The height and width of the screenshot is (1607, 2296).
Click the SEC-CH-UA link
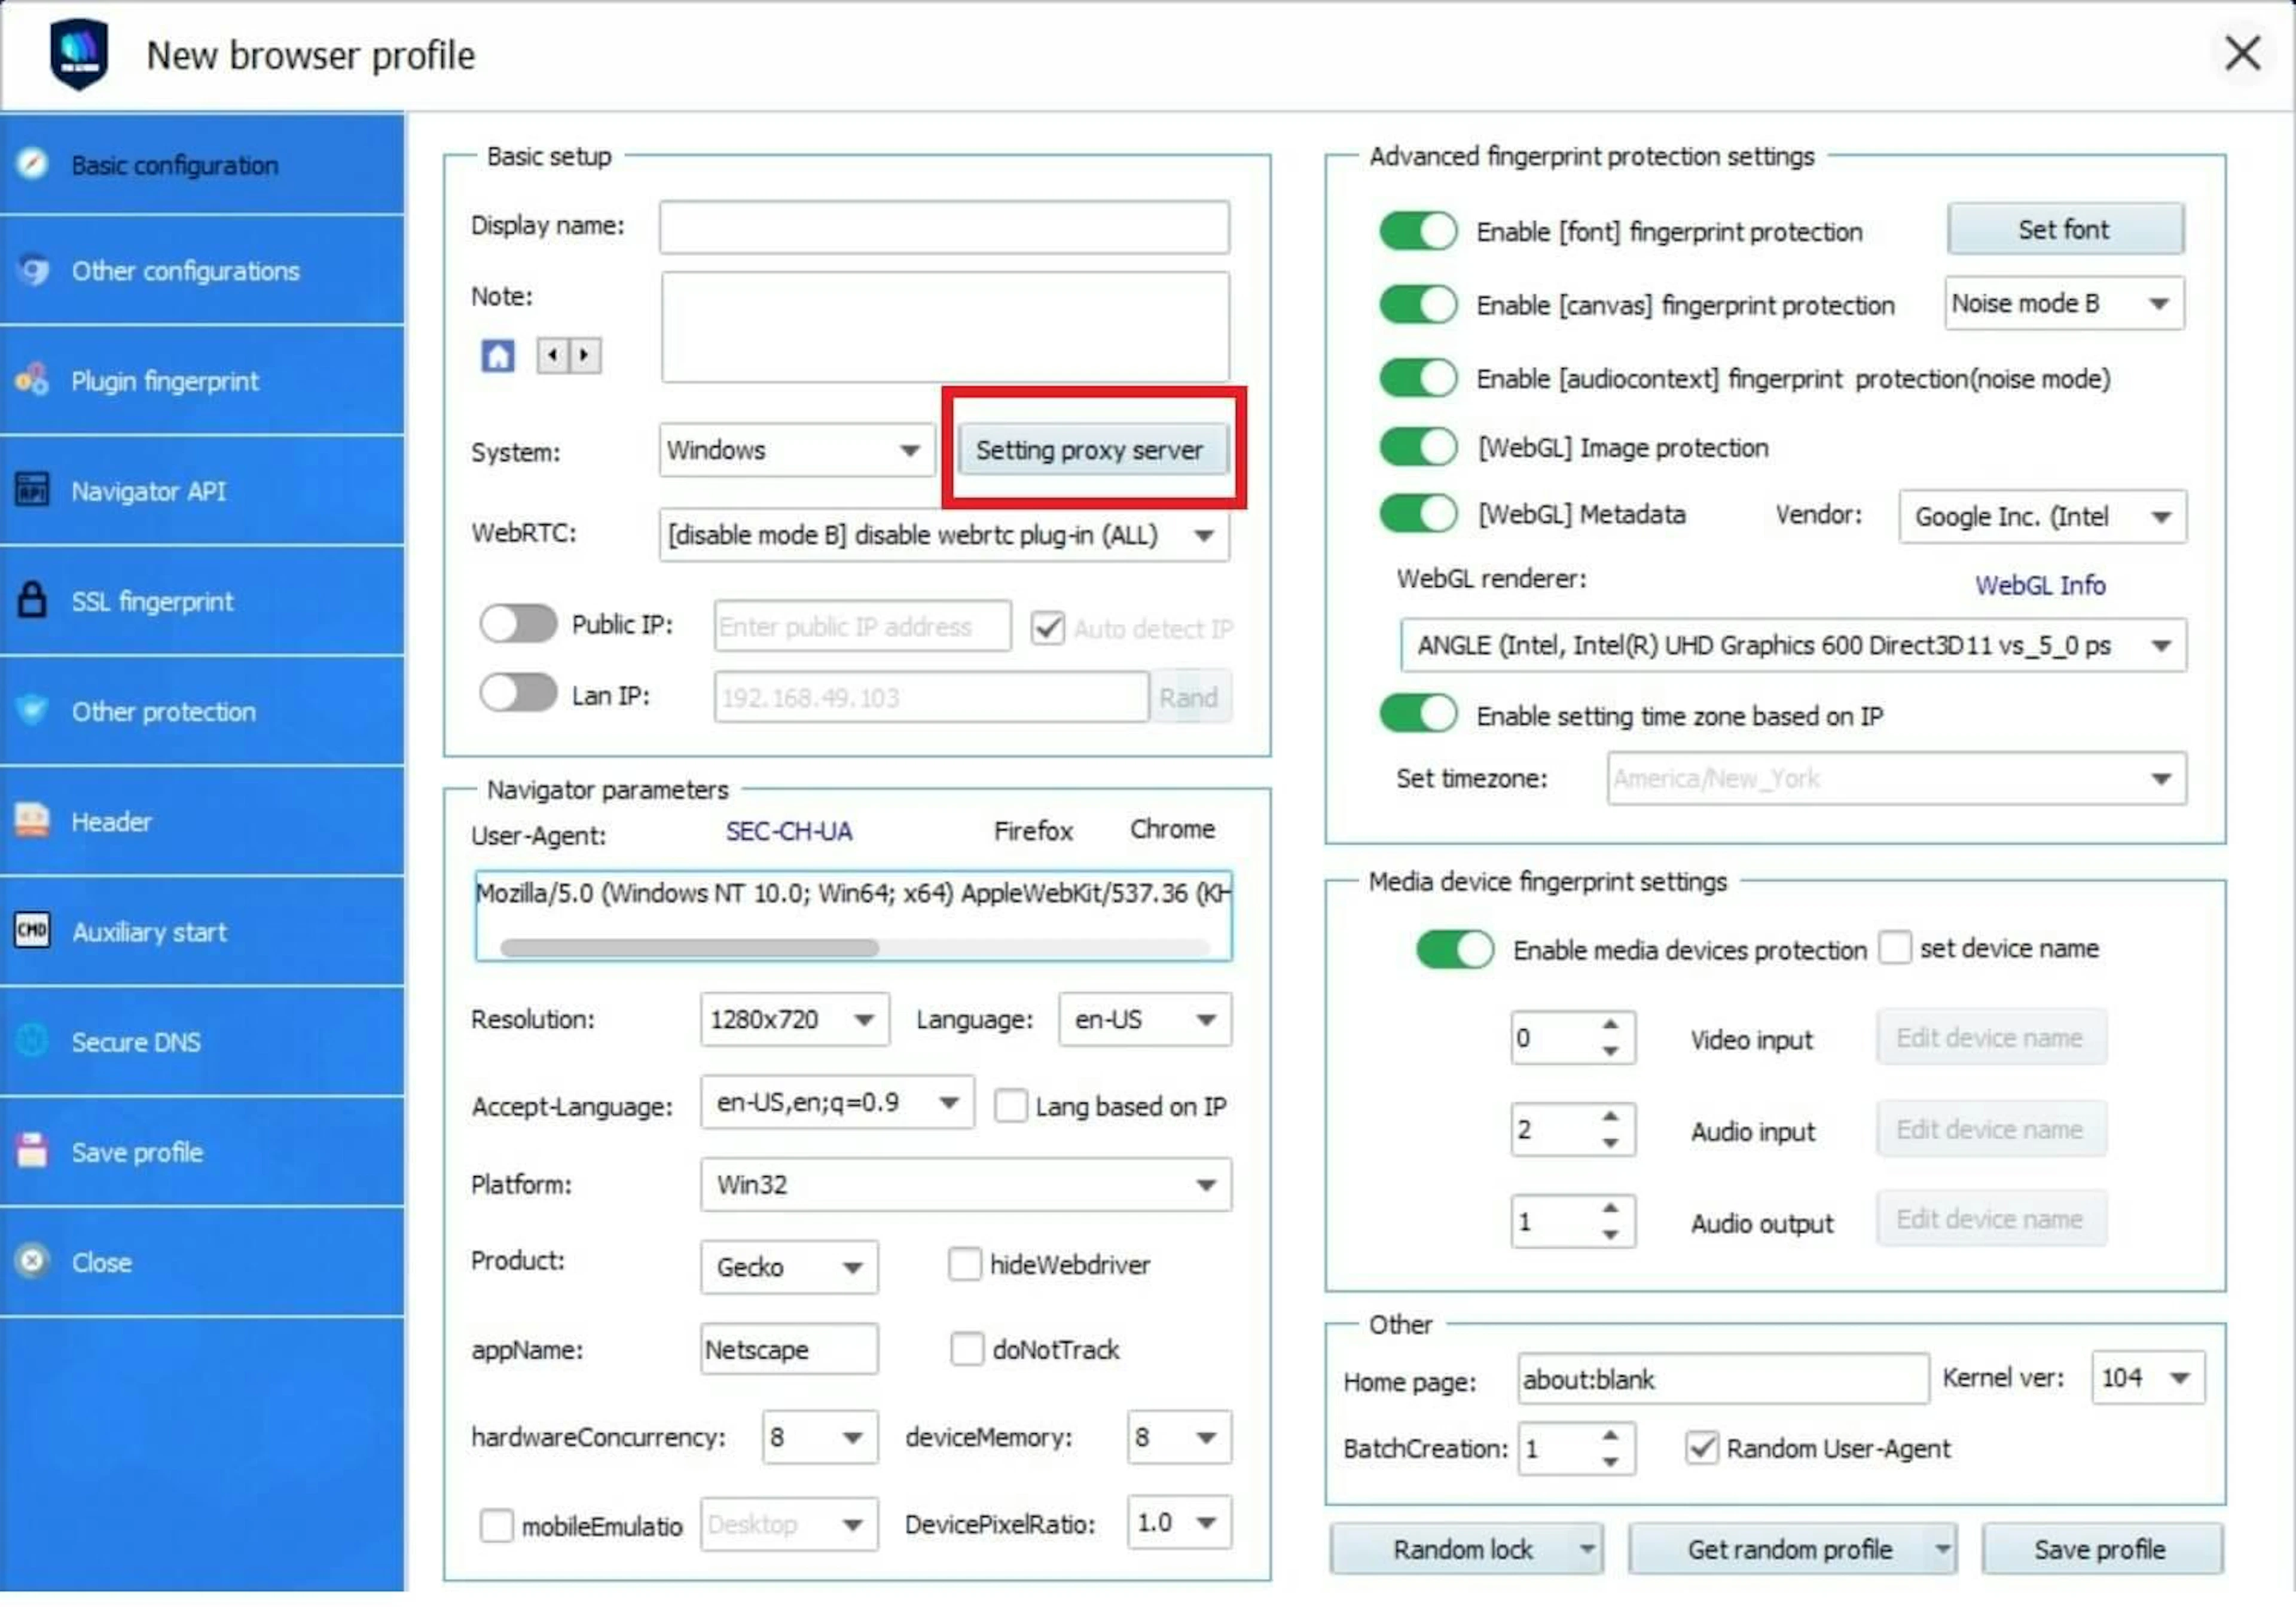point(789,831)
